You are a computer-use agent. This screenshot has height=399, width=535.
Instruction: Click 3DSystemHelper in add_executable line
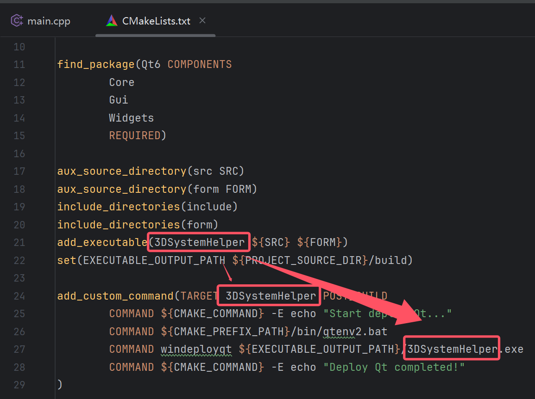(200, 242)
